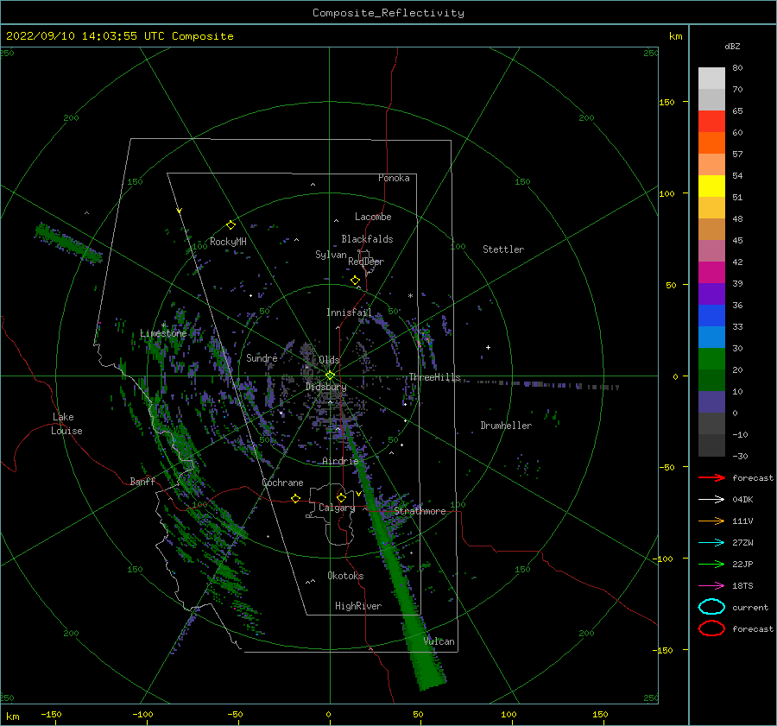Image resolution: width=777 pixels, height=726 pixels.
Task: Click the Sylvan label
Action: pyautogui.click(x=331, y=255)
